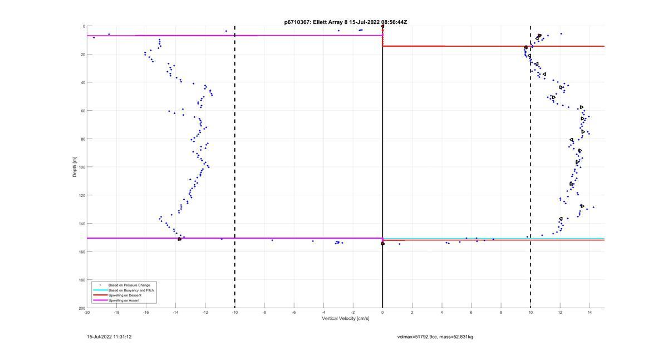
Task: Click the black dot marker in the legend
Action: click(x=100, y=285)
